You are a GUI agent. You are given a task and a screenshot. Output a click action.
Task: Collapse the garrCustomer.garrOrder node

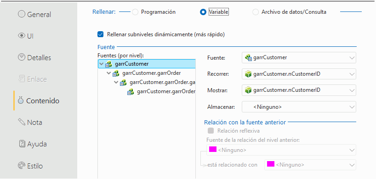[109, 73]
